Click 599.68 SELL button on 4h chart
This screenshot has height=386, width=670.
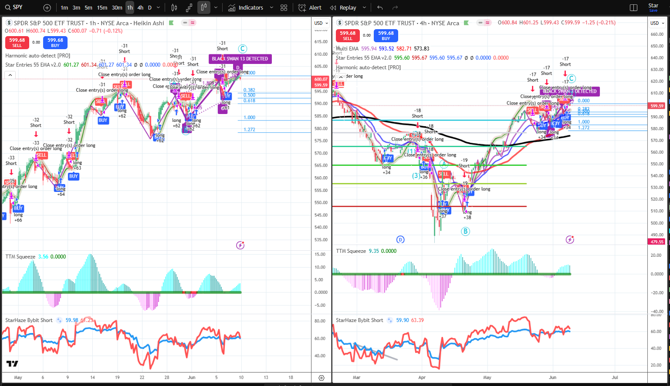tap(348, 35)
